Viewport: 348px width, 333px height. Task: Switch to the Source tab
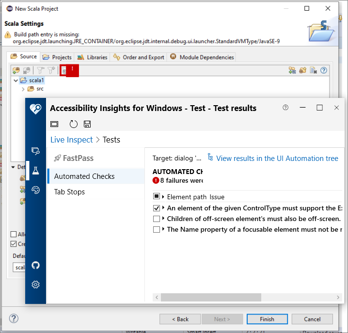(24, 57)
